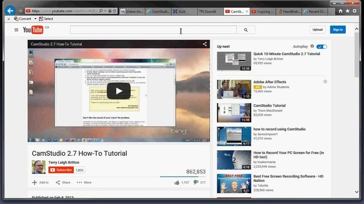
Task: Go back with the browser back arrow
Action: 10,11
